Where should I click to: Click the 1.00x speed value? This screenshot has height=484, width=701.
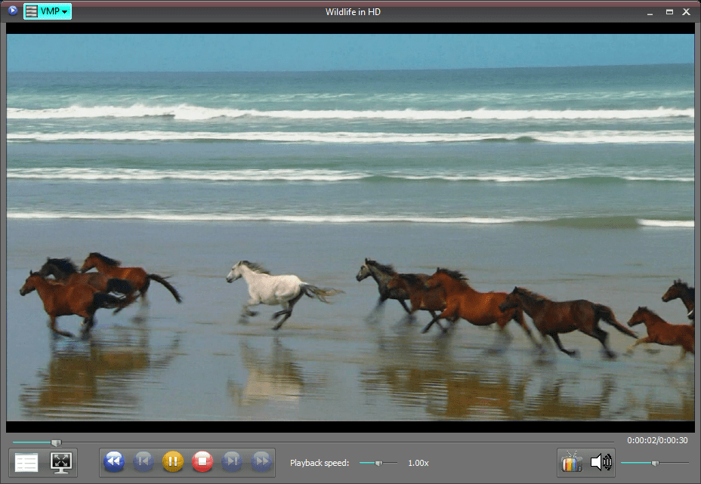coord(418,462)
